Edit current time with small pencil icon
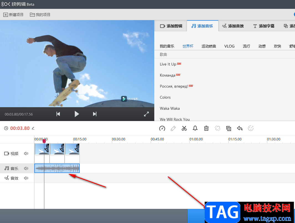This screenshot has height=223, width=295. click(x=33, y=128)
